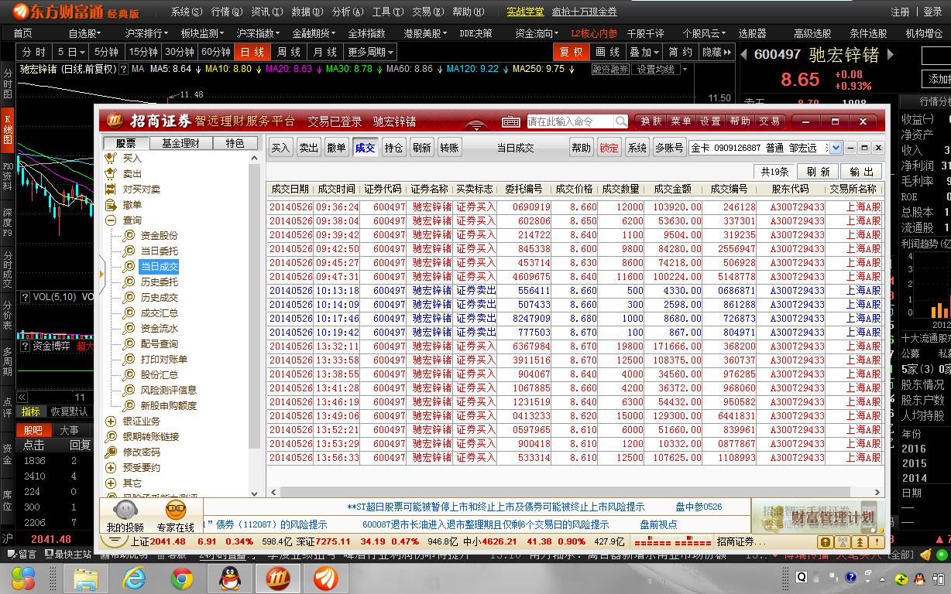This screenshot has height=594, width=951.
Task: Open the 系统(S) menu
Action: (187, 12)
